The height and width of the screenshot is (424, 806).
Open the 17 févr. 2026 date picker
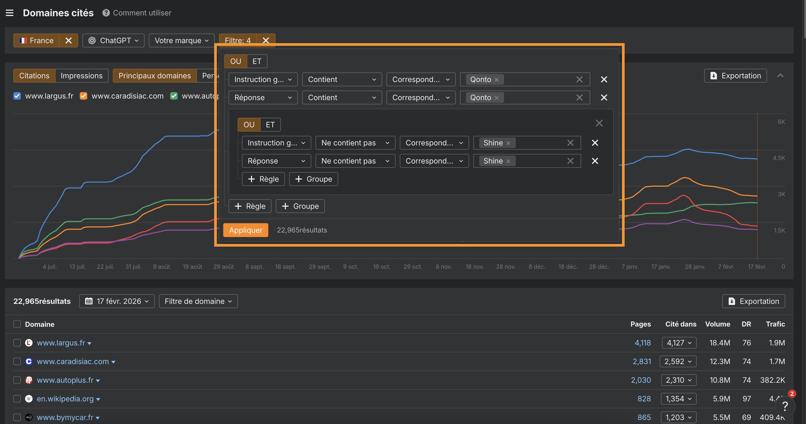point(117,301)
